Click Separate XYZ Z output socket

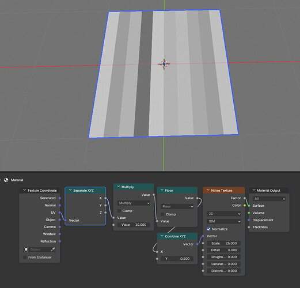105,213
